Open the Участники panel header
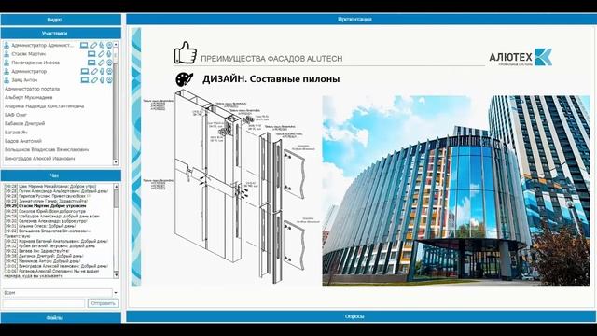This screenshot has width=597, height=336. [x=61, y=34]
